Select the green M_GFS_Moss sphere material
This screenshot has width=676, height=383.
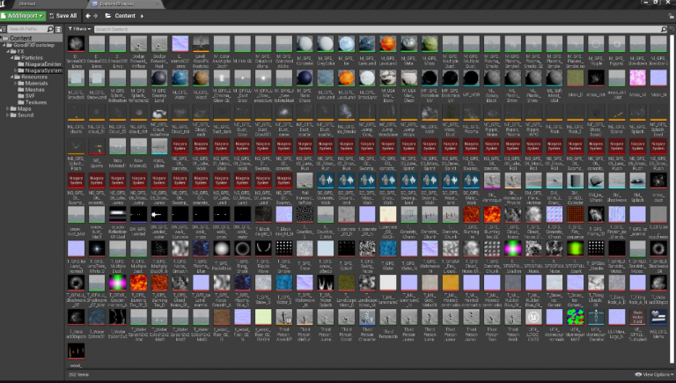(x=430, y=44)
